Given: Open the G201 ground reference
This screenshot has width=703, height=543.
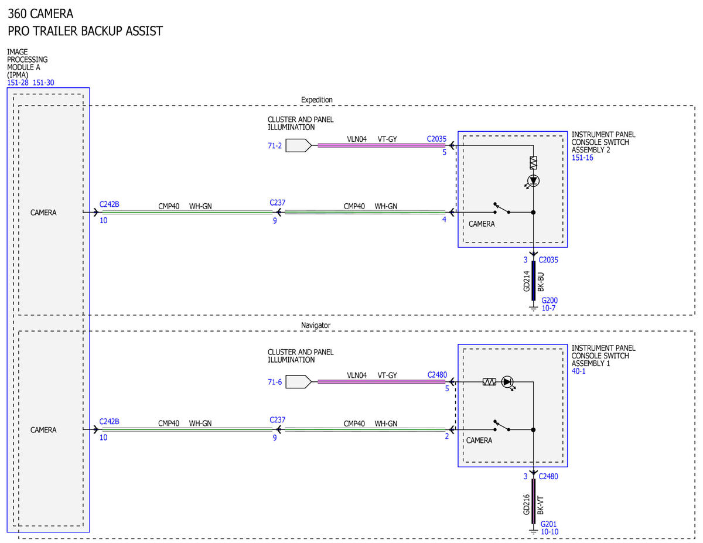Looking at the screenshot, I should pos(549,524).
